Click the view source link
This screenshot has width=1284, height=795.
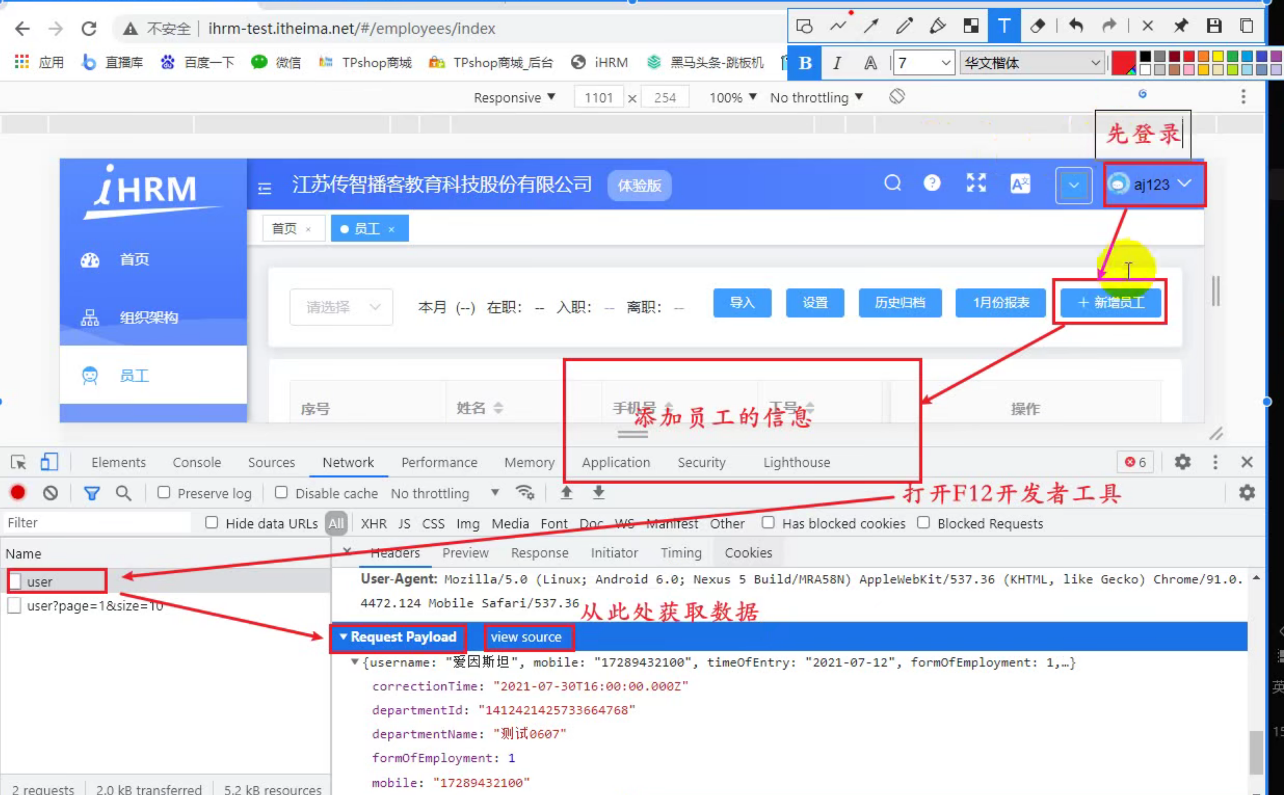[x=526, y=637]
